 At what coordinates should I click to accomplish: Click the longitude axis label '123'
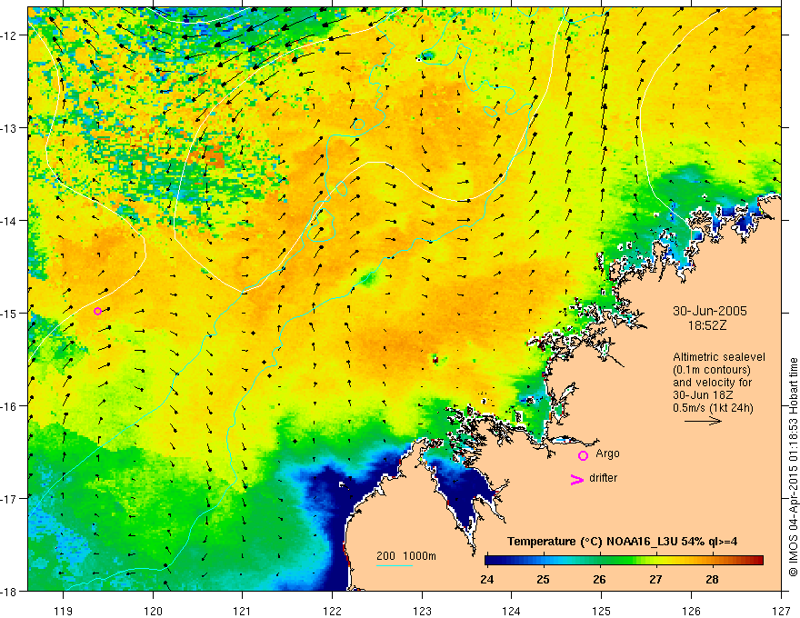(422, 611)
